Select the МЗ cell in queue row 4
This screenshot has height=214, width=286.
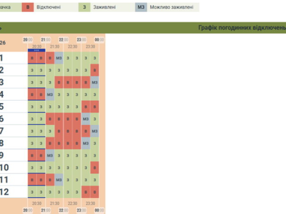pos(50,95)
